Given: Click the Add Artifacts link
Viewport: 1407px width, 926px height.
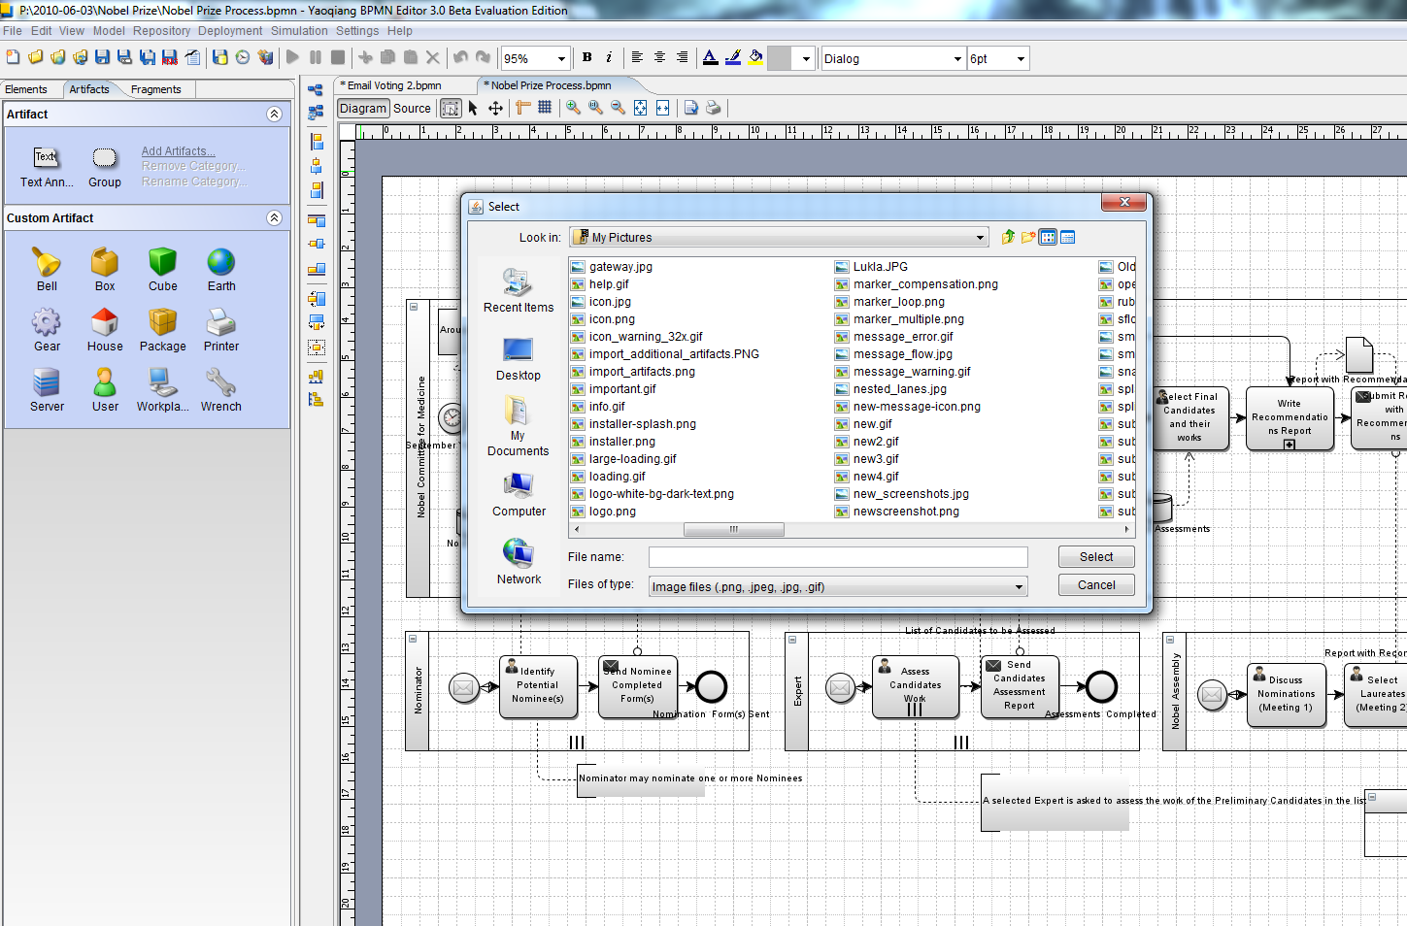Looking at the screenshot, I should point(178,151).
